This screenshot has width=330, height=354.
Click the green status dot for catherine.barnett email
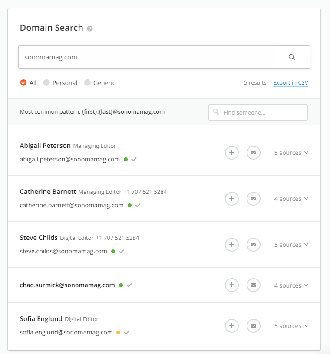click(129, 206)
